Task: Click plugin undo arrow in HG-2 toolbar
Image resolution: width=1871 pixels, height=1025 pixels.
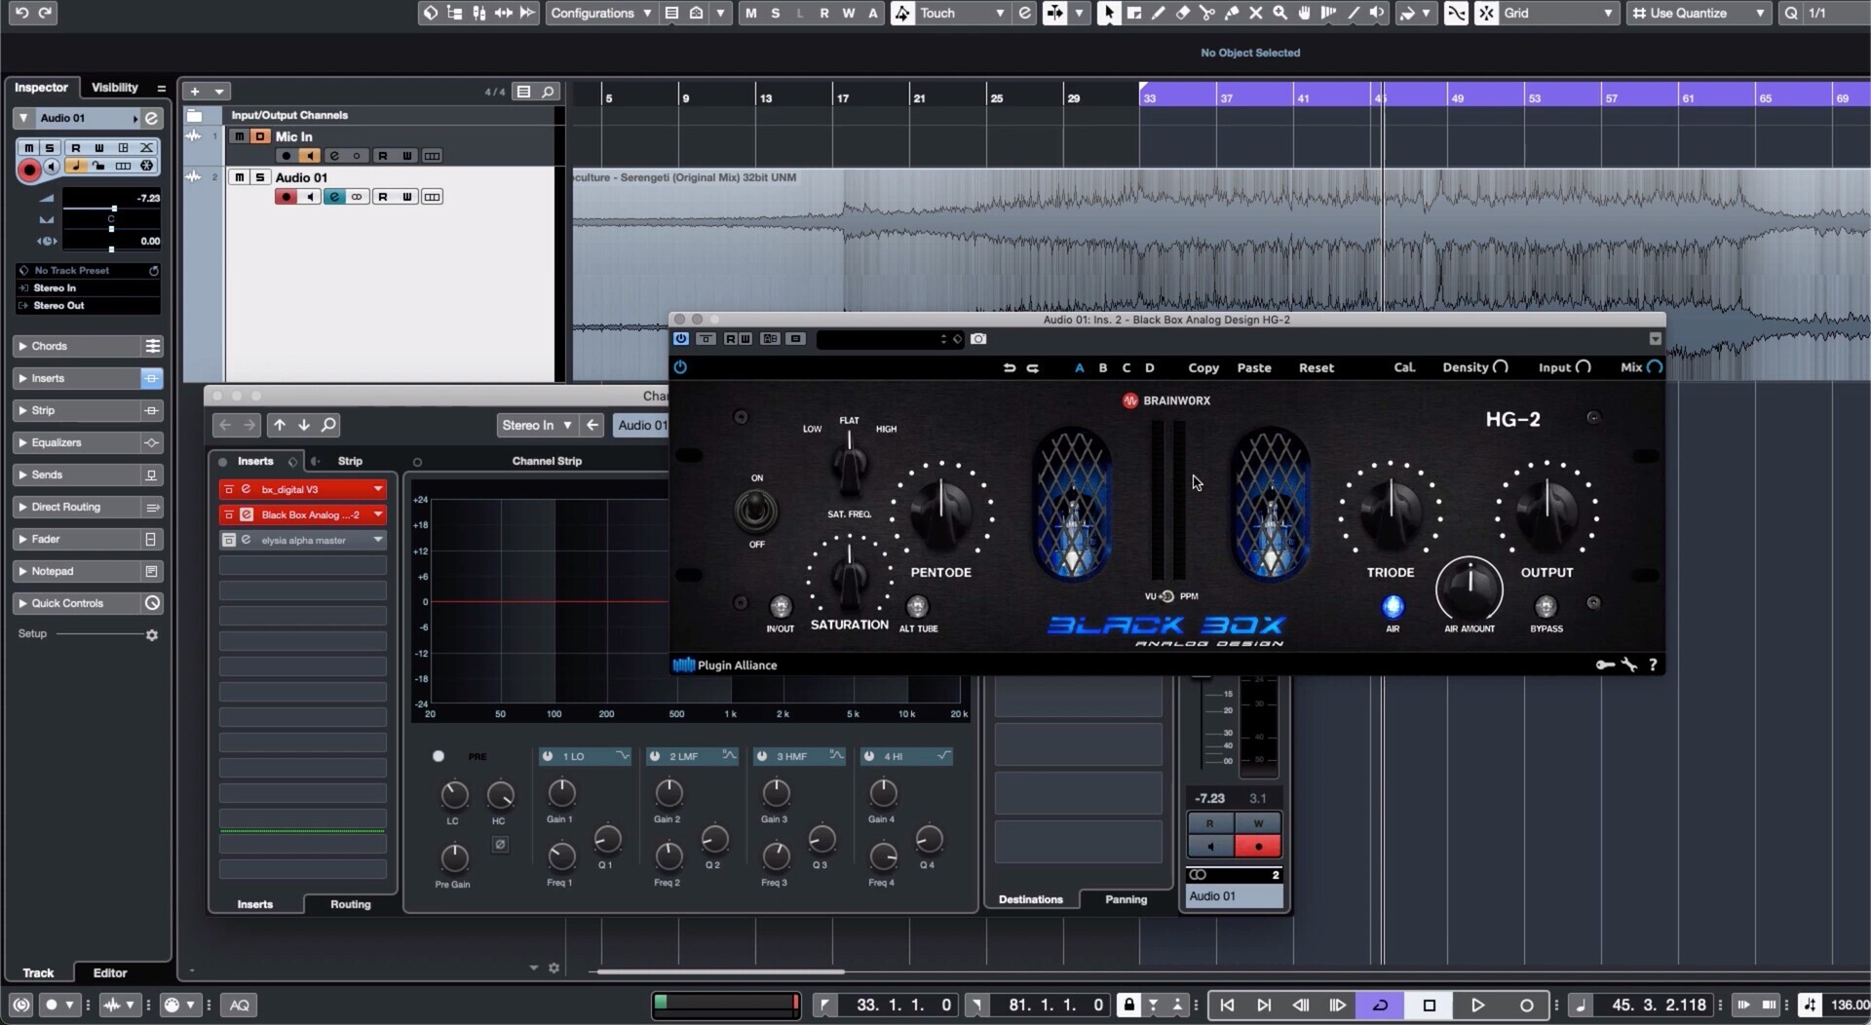Action: coord(1009,368)
